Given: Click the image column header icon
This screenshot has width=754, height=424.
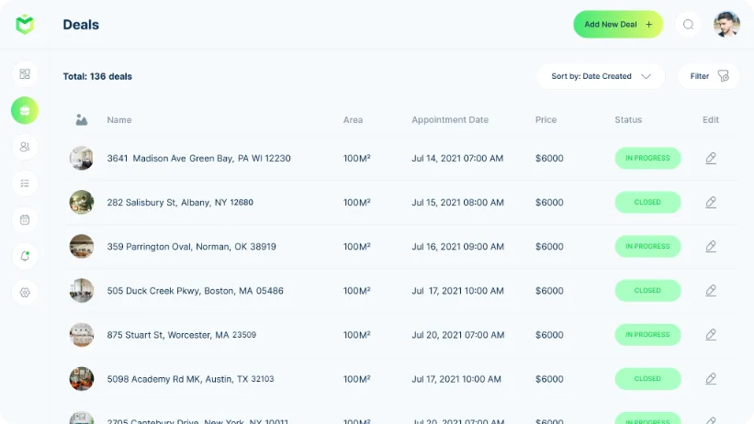Looking at the screenshot, I should tap(81, 119).
